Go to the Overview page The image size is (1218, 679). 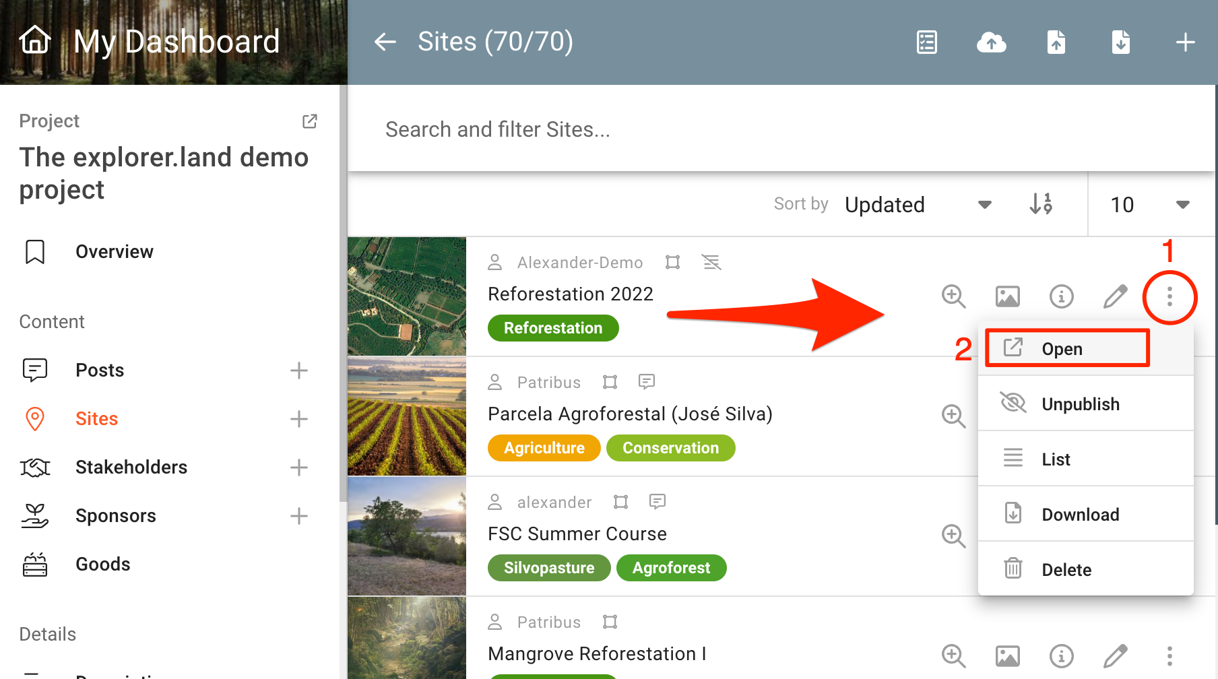point(115,252)
